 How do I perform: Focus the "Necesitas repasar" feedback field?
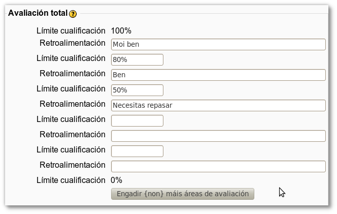click(x=218, y=105)
